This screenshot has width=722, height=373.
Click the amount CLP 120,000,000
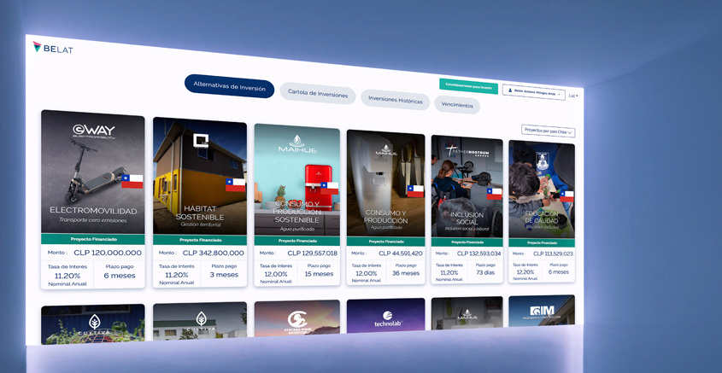pos(108,253)
